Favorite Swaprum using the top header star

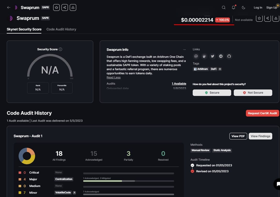(56, 7)
